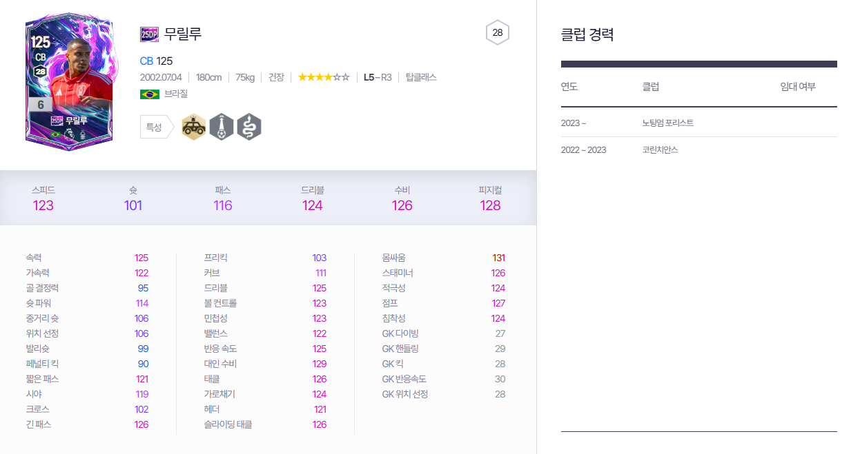Select the 드리블 124 summary stat

click(x=312, y=198)
